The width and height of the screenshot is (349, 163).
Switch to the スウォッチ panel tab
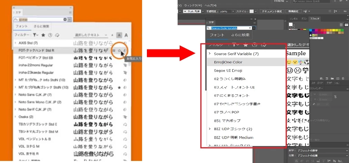point(315,19)
